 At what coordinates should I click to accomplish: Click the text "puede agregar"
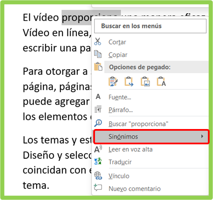coord(56,102)
